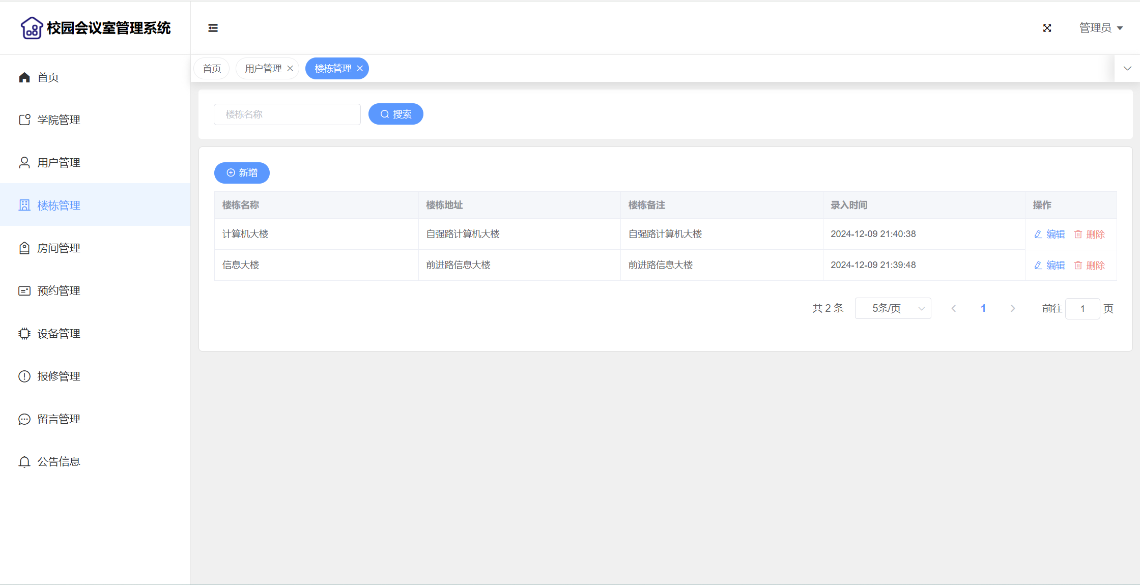The image size is (1140, 585).
Task: Open 房间管理 in the sidebar
Action: (x=59, y=248)
